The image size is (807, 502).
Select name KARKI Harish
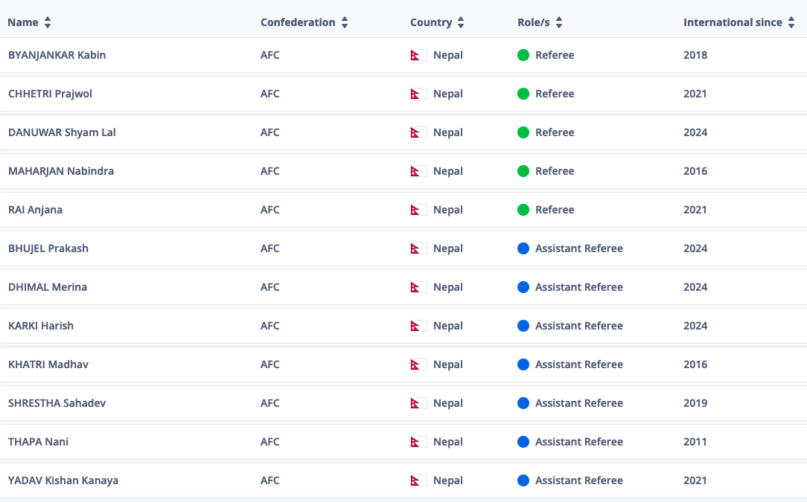pos(41,326)
